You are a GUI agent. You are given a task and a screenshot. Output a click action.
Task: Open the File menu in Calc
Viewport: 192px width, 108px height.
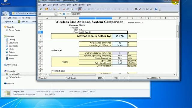pyautogui.click(x=40, y=5)
